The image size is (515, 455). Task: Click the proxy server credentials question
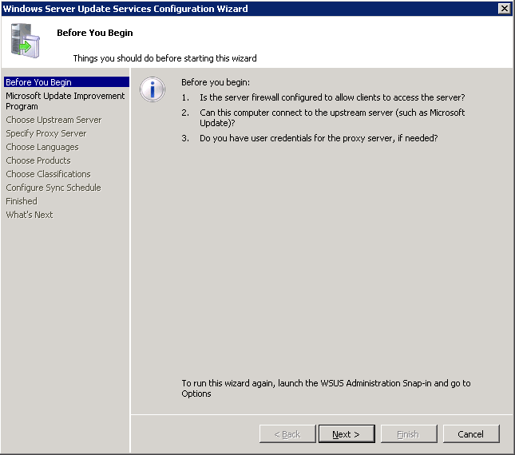pyautogui.click(x=319, y=138)
